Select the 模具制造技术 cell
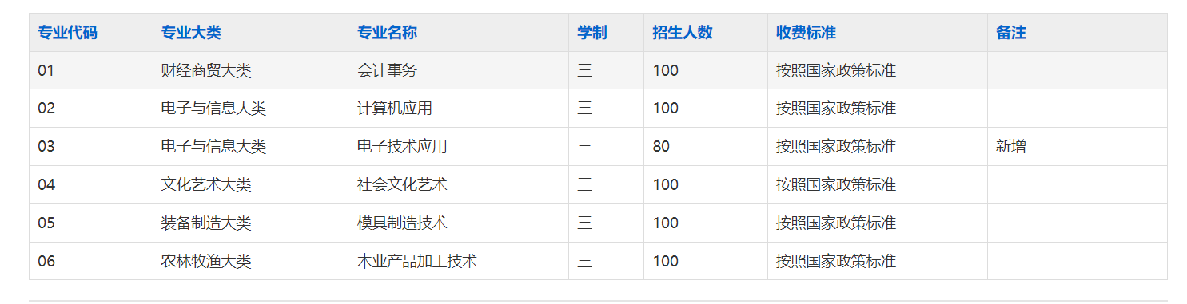This screenshot has height=304, width=1187. coord(459,223)
